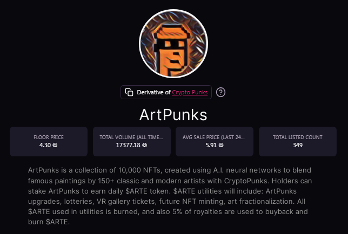Click the derivative copy icon
Image resolution: width=348 pixels, height=234 pixels.
[129, 92]
